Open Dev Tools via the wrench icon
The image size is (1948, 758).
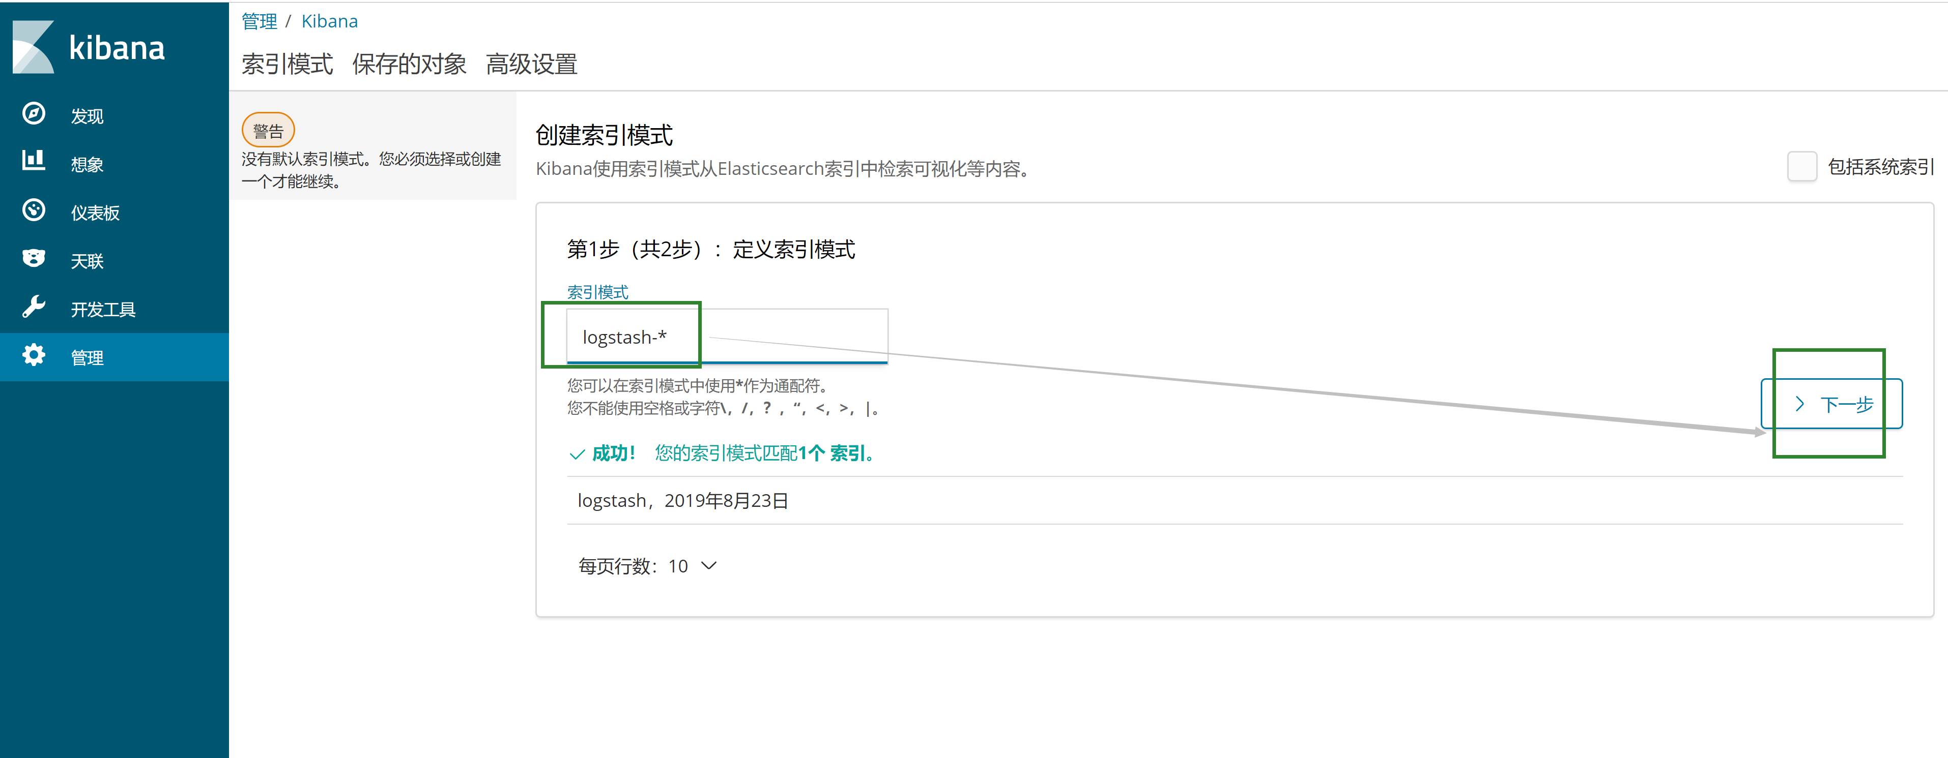[x=33, y=307]
